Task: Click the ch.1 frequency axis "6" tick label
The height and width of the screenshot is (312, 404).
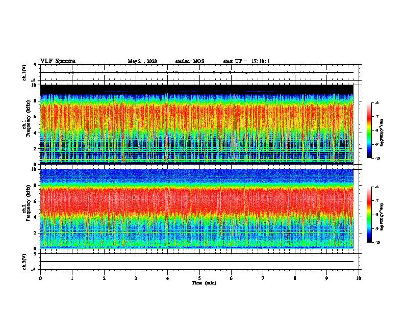Action: point(35,117)
